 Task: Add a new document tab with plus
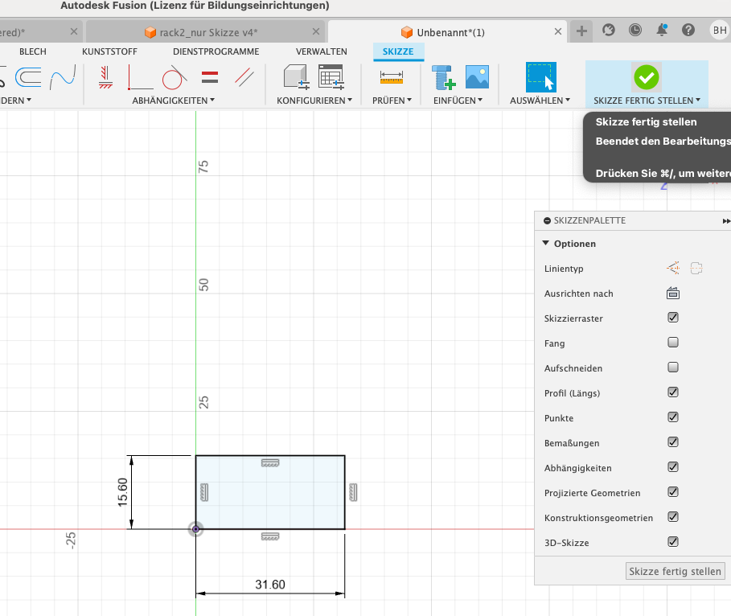pos(582,31)
